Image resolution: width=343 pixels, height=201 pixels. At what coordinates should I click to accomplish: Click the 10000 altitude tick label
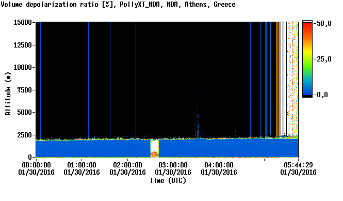(23, 68)
